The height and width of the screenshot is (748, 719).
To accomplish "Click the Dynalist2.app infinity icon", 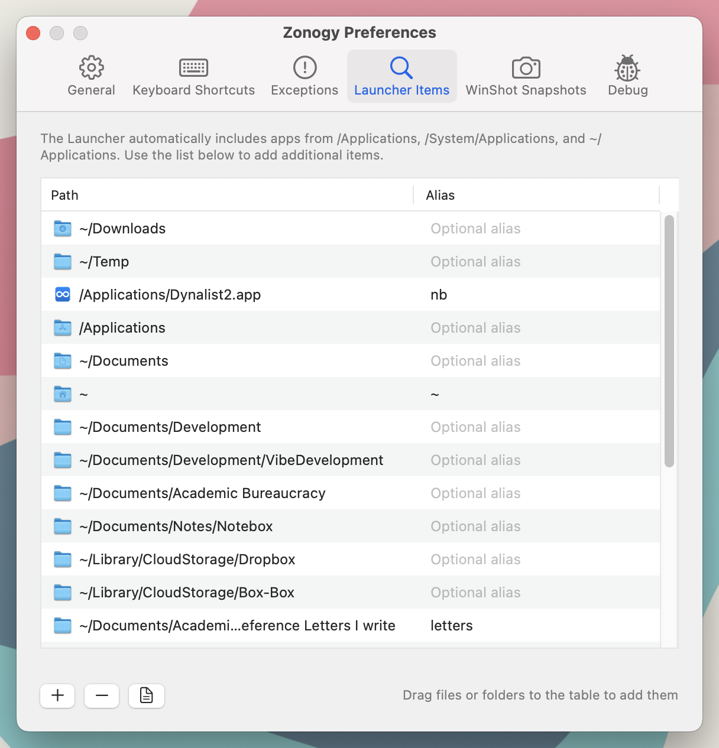I will point(63,294).
